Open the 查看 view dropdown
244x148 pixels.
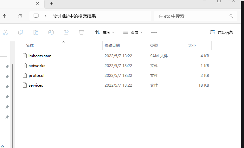(133, 32)
